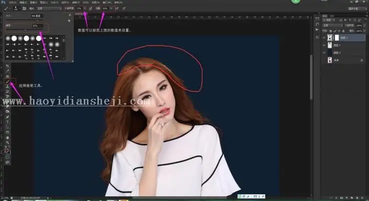Image resolution: width=369 pixels, height=201 pixels.
Task: Enable airbrush mode in options bar
Action: (x=117, y=8)
